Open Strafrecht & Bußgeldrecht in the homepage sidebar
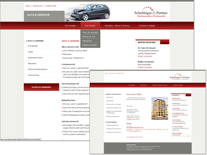 [113, 117]
